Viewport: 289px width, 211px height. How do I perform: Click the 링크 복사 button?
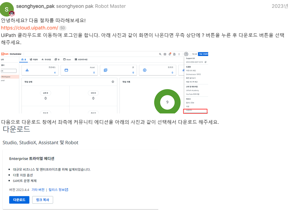pos(43,200)
